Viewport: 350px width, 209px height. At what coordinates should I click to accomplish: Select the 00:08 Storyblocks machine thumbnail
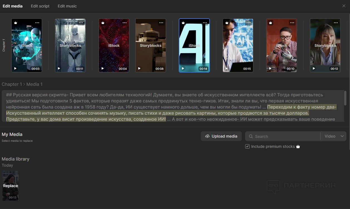[151, 45]
